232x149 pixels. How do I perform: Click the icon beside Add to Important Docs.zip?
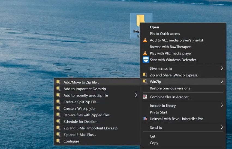(x=58, y=89)
